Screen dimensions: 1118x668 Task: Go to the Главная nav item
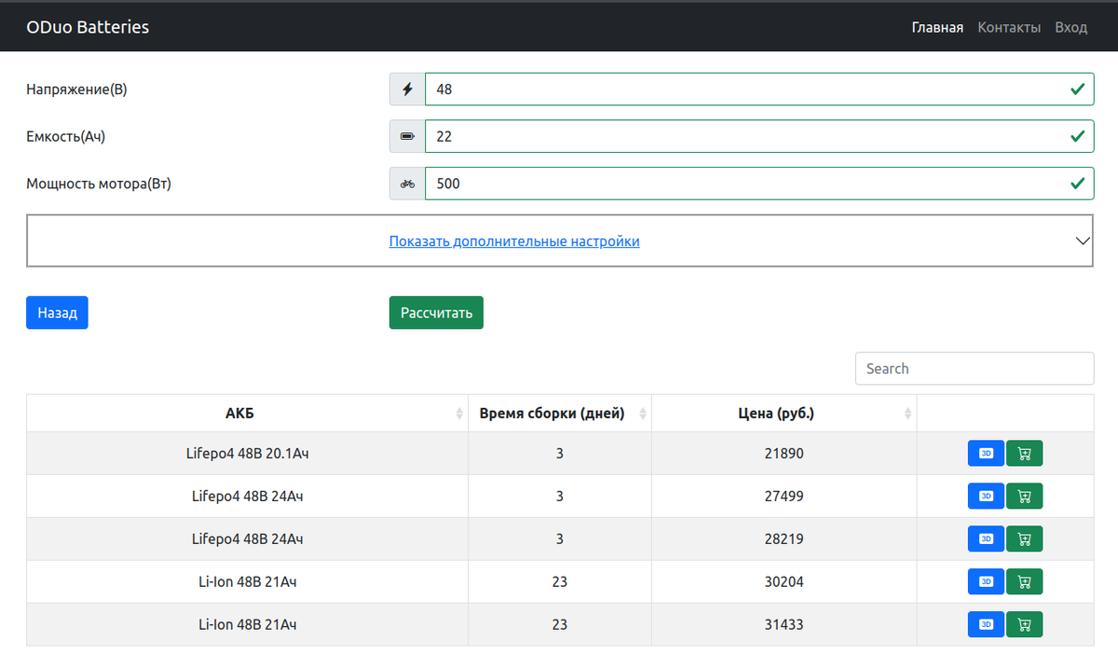point(937,27)
